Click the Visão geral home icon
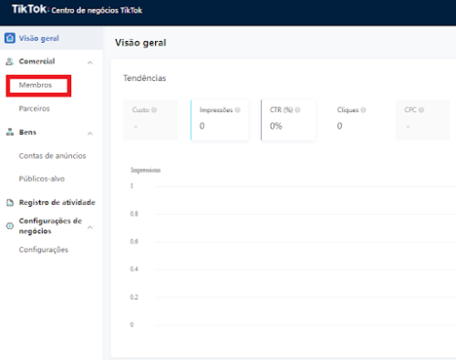Screen dimensions: 456x360 click(10, 38)
